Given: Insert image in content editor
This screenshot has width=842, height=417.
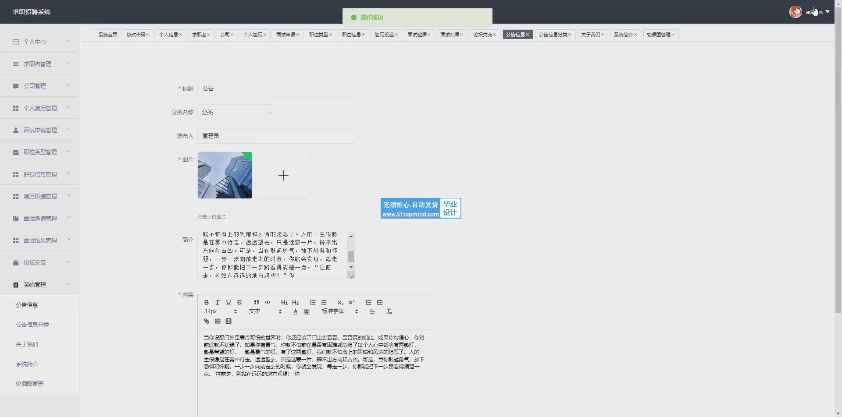Looking at the screenshot, I should pos(218,321).
